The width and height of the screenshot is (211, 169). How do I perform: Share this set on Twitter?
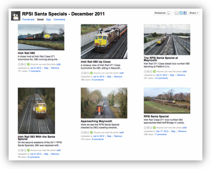pyautogui.click(x=181, y=13)
